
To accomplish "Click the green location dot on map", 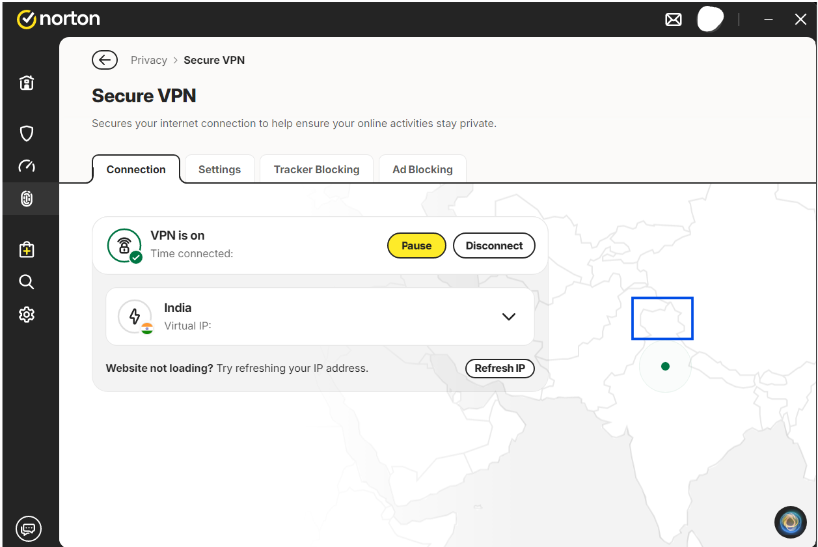I will tap(665, 367).
